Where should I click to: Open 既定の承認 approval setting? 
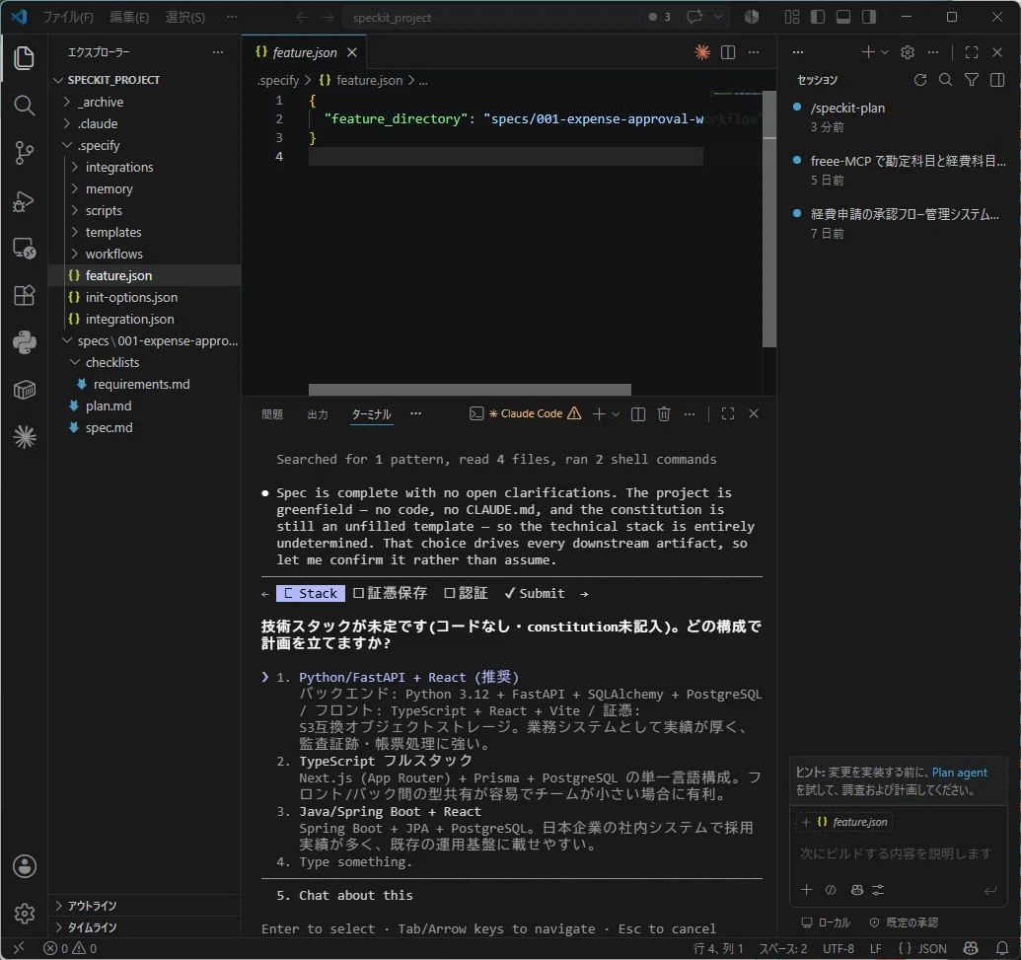pyautogui.click(x=904, y=923)
